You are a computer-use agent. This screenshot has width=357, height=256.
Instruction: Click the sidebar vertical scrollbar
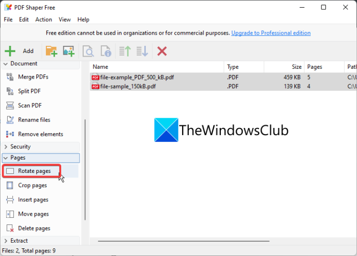coord(85,170)
